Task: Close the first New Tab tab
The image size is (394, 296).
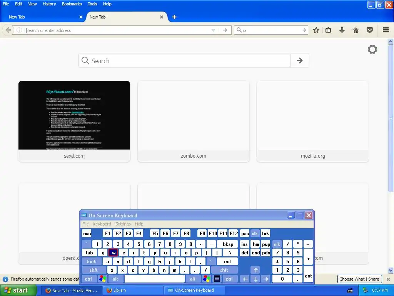Action: click(x=81, y=17)
